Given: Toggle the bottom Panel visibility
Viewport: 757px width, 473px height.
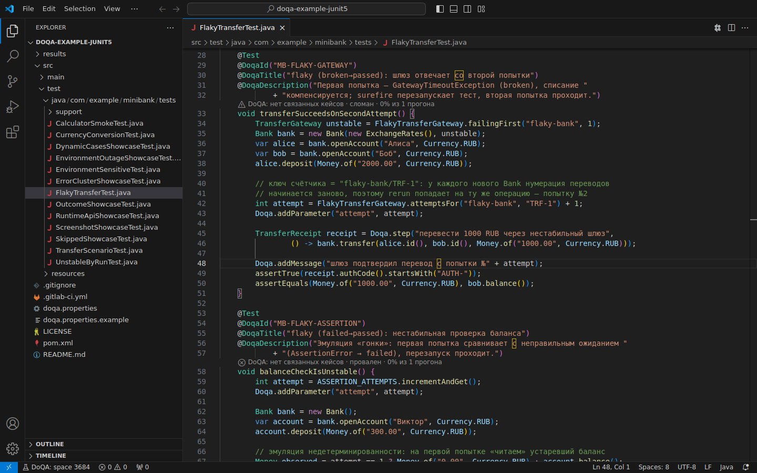Looking at the screenshot, I should point(454,9).
